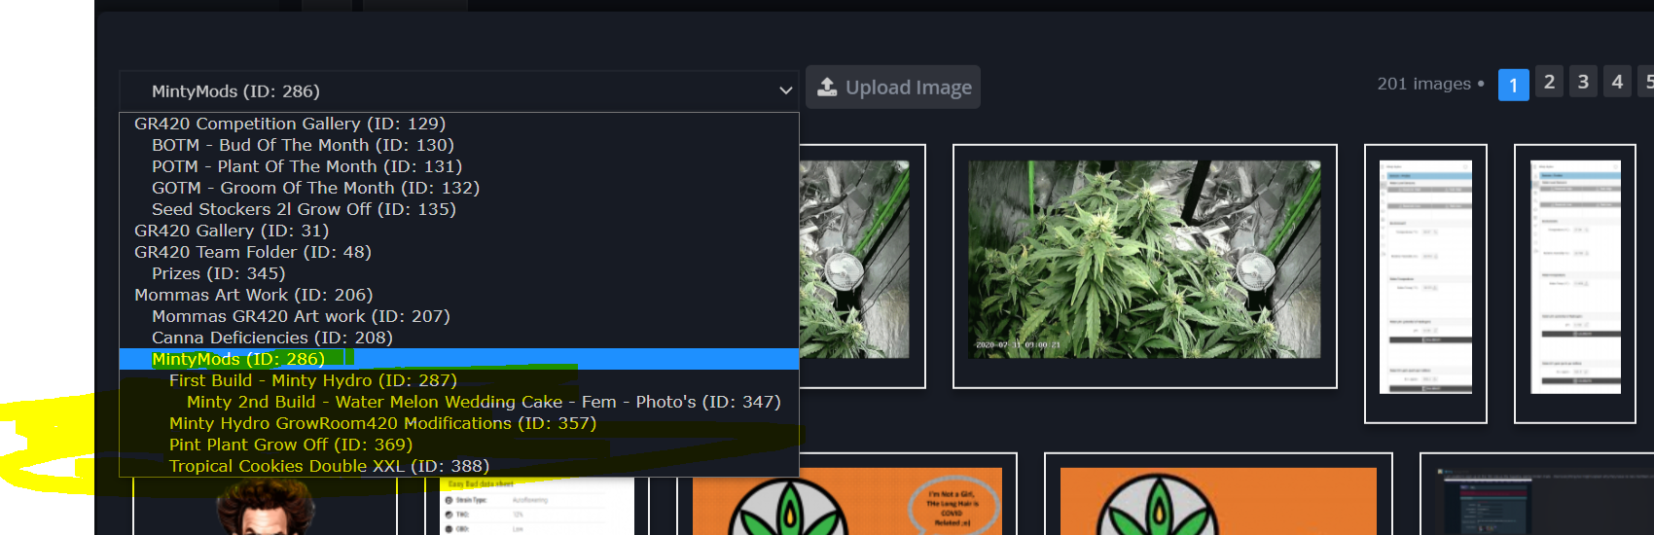Open page 3 of the gallery
1654x535 pixels.
(x=1583, y=83)
